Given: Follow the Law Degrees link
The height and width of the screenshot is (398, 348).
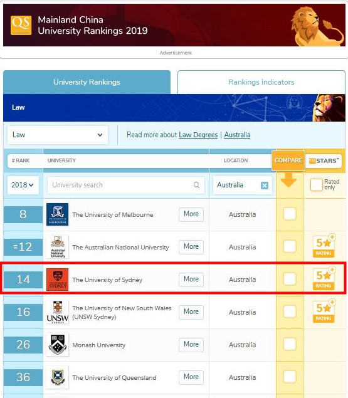Looking at the screenshot, I should point(198,135).
